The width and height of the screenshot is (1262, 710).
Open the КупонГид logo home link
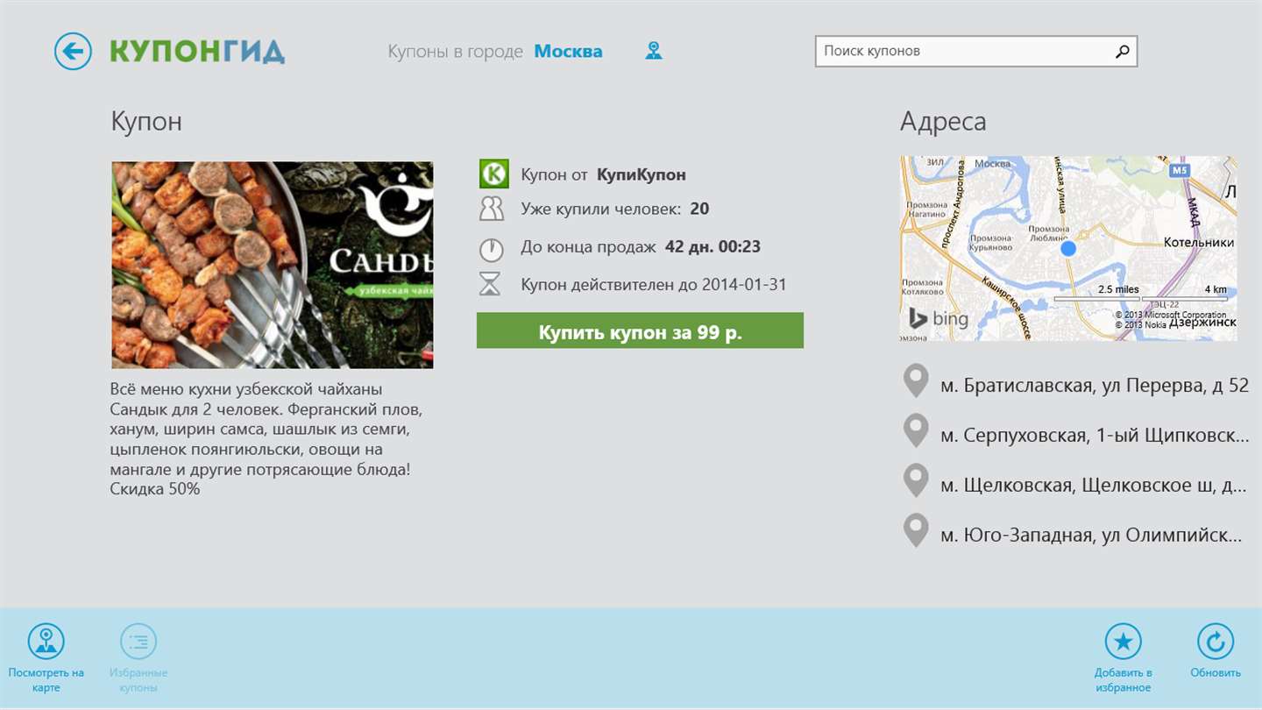197,51
